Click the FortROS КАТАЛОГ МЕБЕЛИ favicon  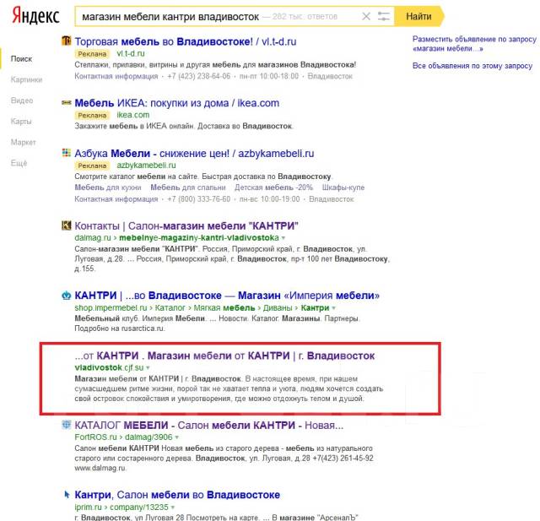tap(67, 424)
